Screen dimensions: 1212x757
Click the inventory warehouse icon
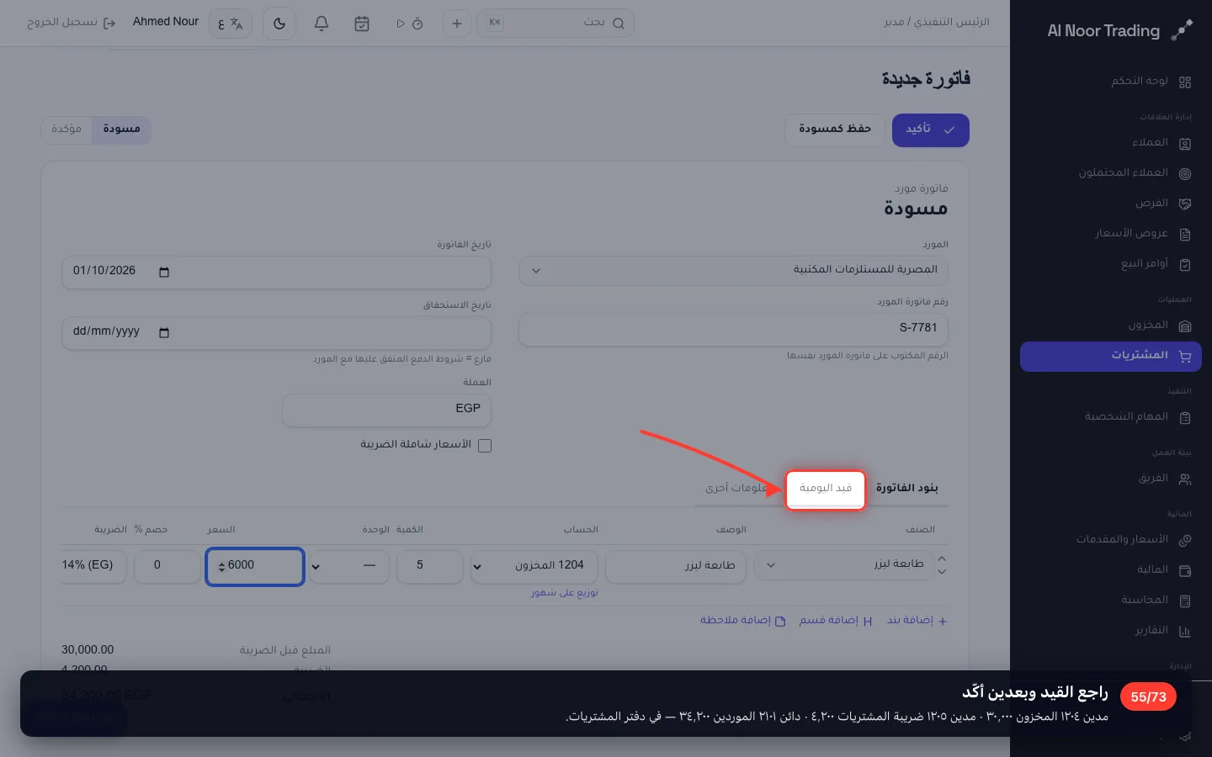coord(1185,326)
